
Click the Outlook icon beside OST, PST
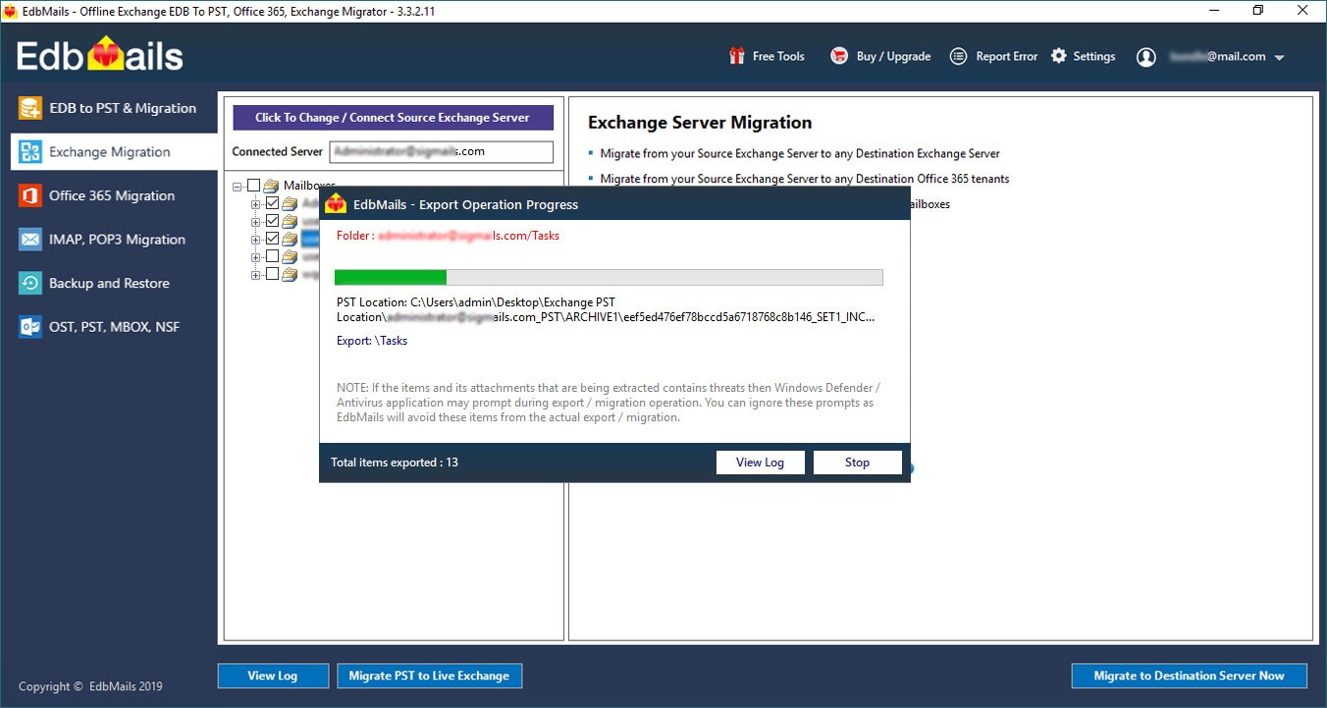30,327
